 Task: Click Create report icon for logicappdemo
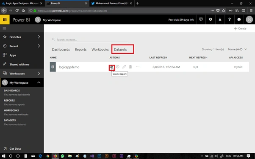tap(112, 68)
